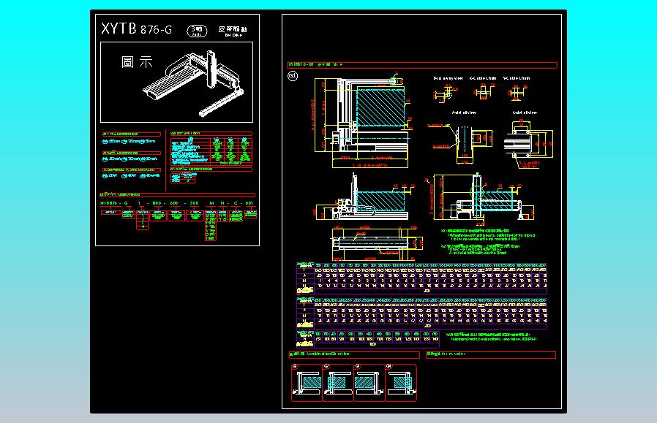Click the Y-Cable Chain label

517,78
